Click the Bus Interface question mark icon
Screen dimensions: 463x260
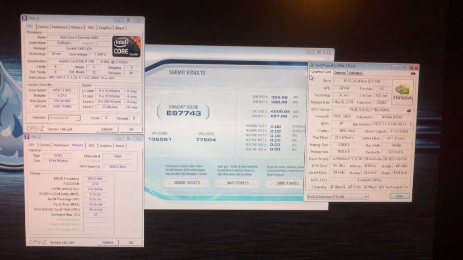(411, 124)
